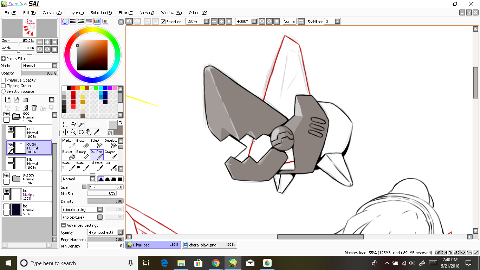The image size is (480, 270).
Task: Create a new normal layer
Action: pos(8,100)
